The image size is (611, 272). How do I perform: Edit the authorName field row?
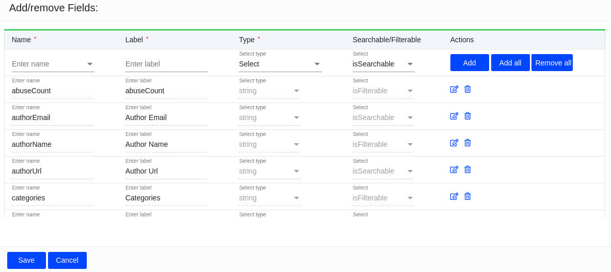tap(454, 143)
